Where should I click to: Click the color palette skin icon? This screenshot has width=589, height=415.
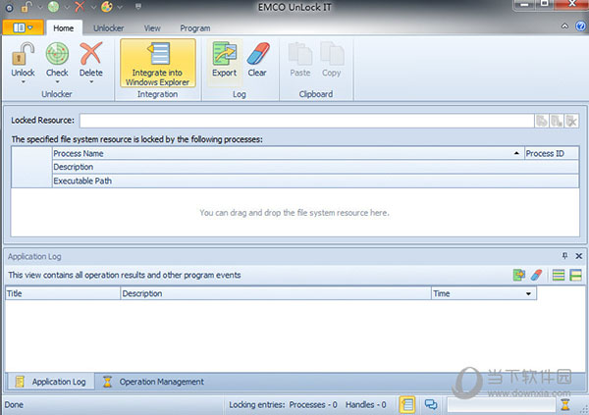tap(107, 7)
